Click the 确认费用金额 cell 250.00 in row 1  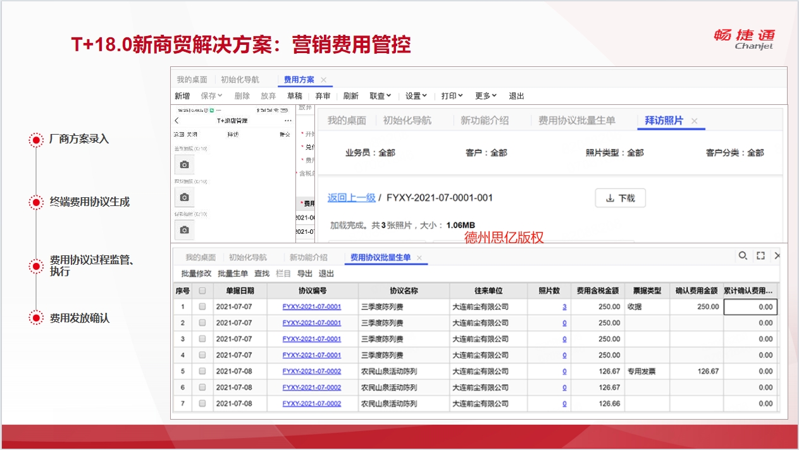[x=697, y=307]
